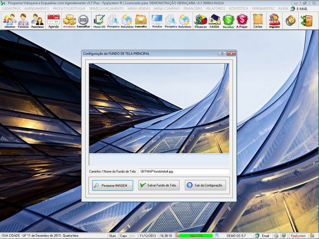This screenshot has height=239, width=319.
Task: Click the Exit door icon
Action: [306, 20]
